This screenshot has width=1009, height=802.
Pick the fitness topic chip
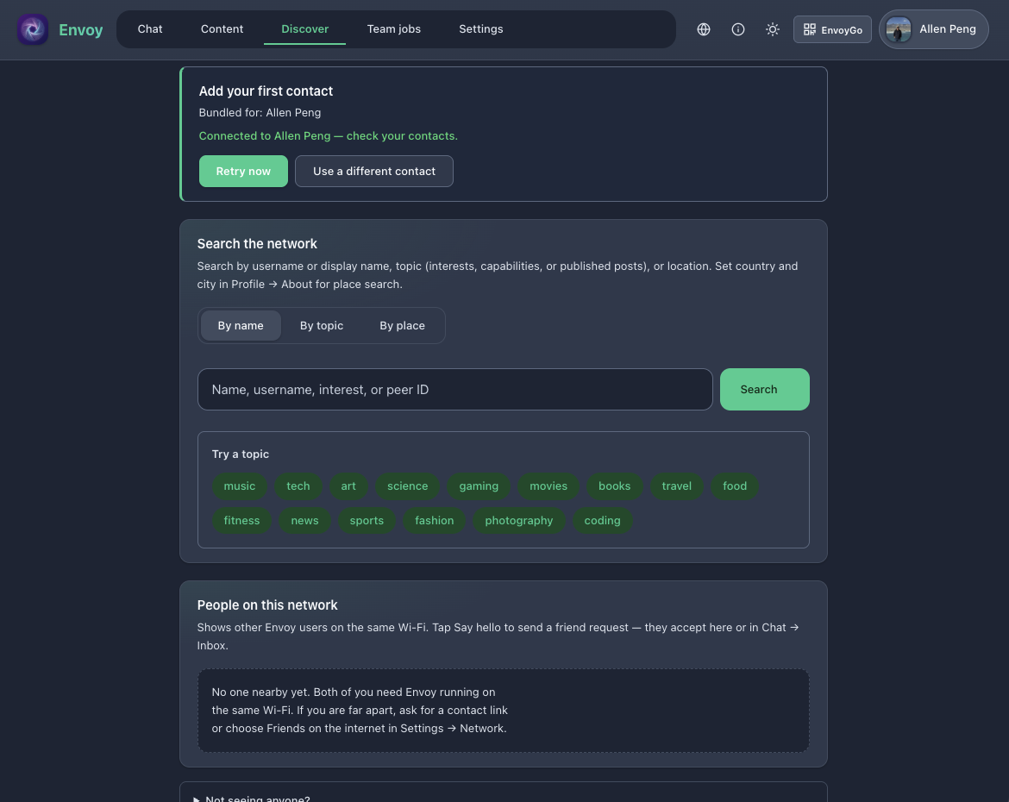pyautogui.click(x=242, y=520)
